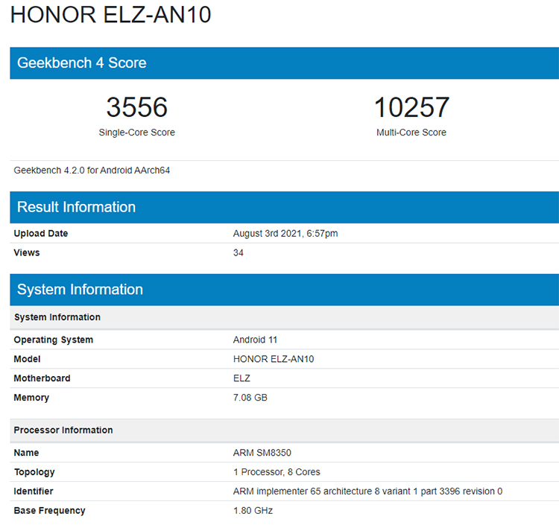Click the Single-Core Score label
559x525 pixels.
click(137, 133)
